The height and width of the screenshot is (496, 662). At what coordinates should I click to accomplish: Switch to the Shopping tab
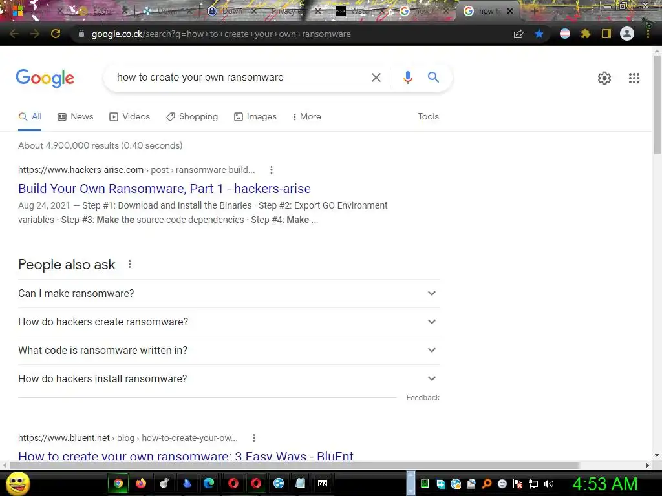[x=192, y=116]
